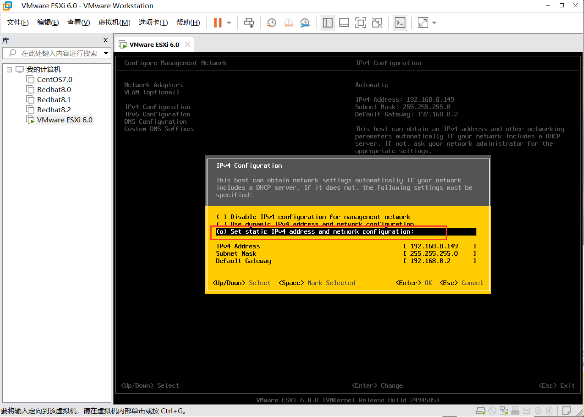584x417 pixels.
Task: Click the network adapter status icon
Action: 504,410
